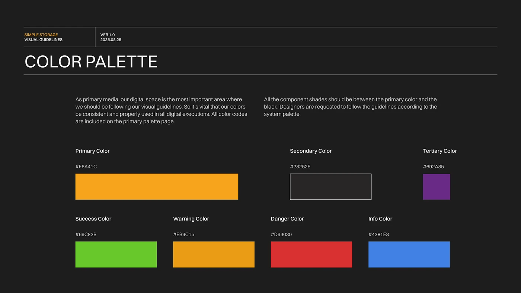This screenshot has width=521, height=293.
Task: Click the Info Color heading text
Action: pos(380,219)
